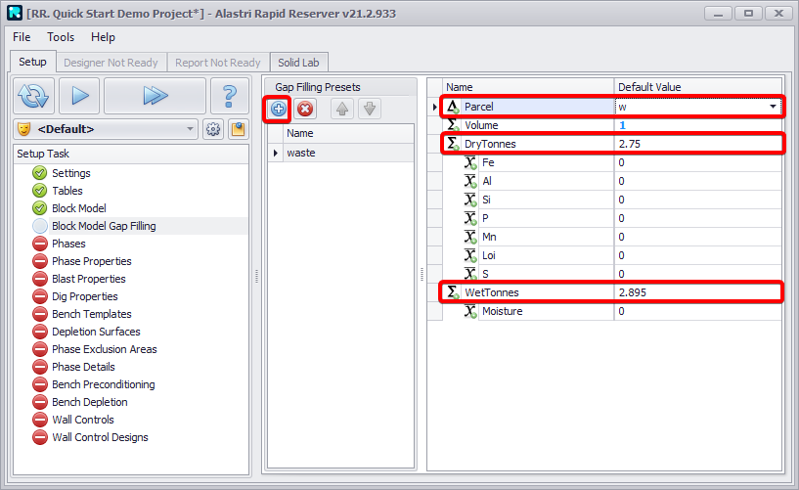The height and width of the screenshot is (490, 799).
Task: Click the DryTonnes value 2.75
Action: (630, 144)
